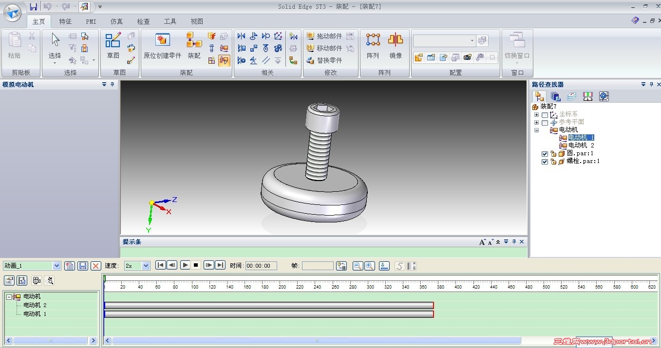
Task: Click new animation icon beside 动画_1
Action: 70,266
